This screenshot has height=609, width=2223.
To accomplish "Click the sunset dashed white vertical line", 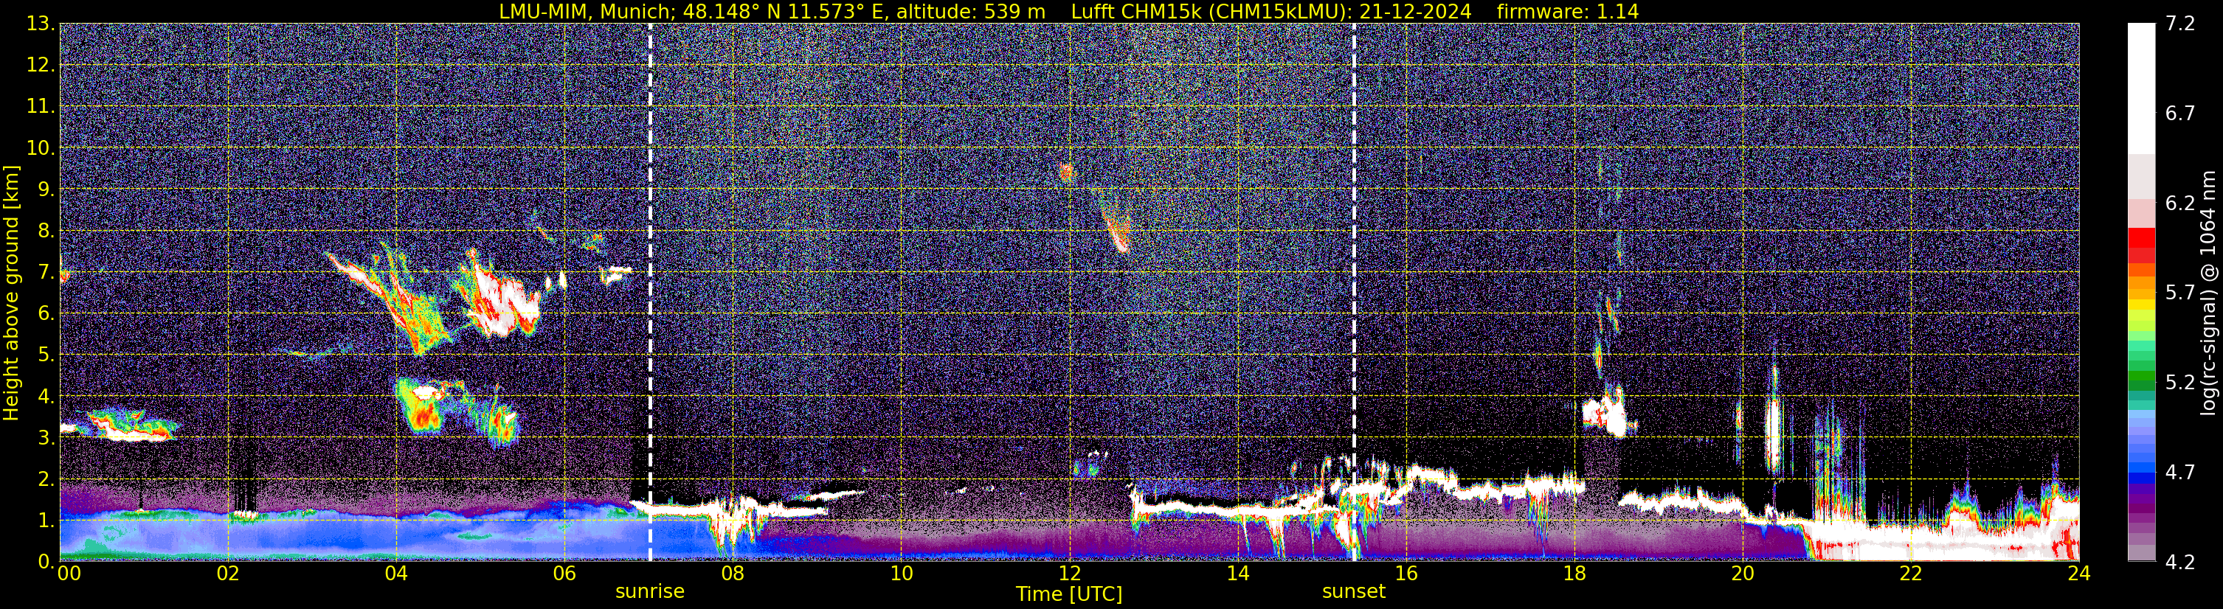I will 1353,293.
